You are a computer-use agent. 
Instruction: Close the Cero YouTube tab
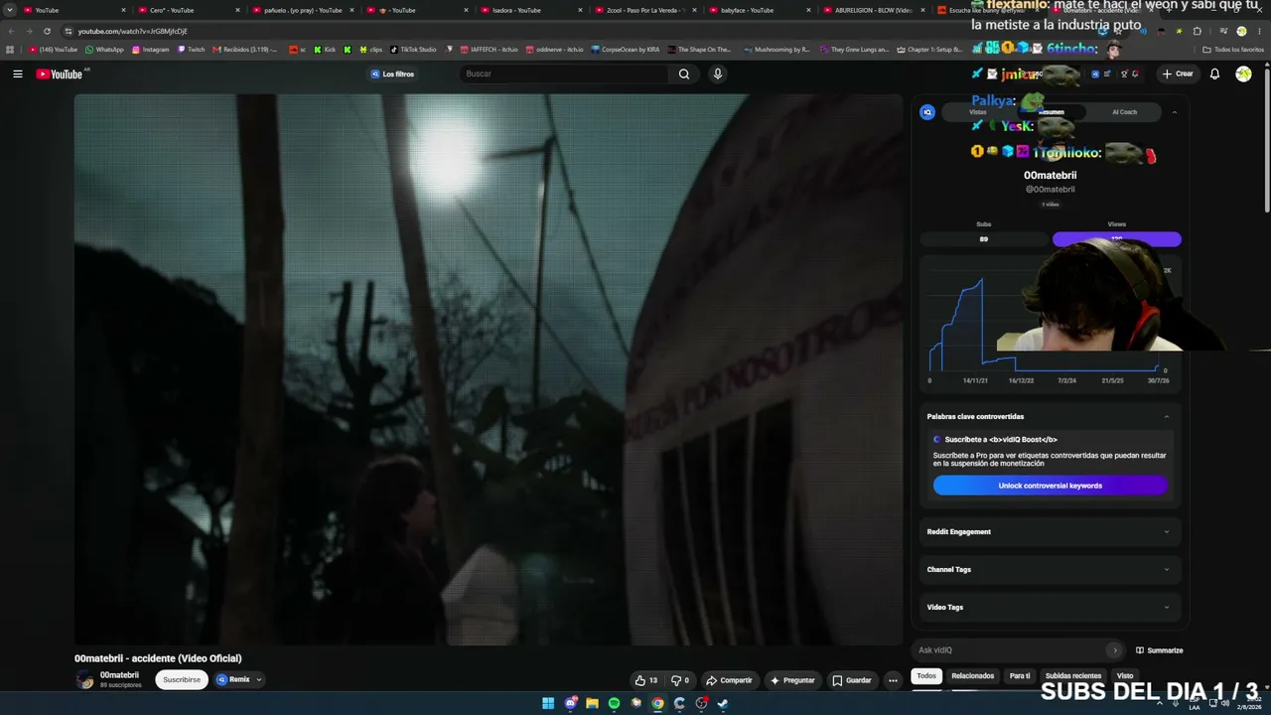(237, 10)
